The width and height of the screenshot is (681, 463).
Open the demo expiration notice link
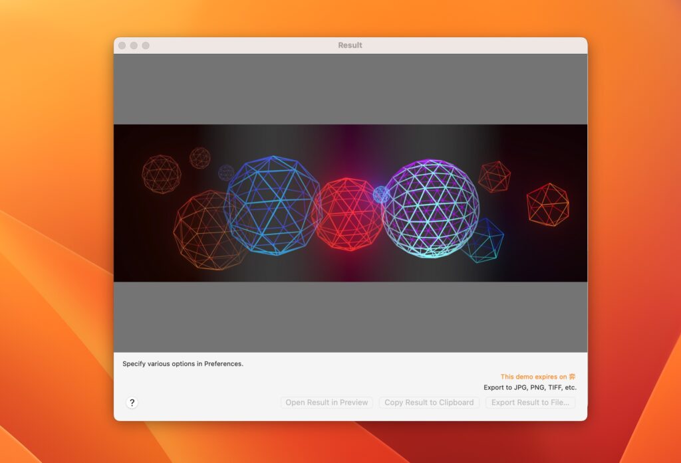pos(539,375)
